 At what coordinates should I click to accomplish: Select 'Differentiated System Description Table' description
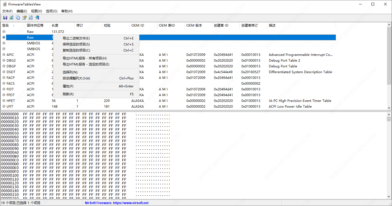[x=300, y=72]
